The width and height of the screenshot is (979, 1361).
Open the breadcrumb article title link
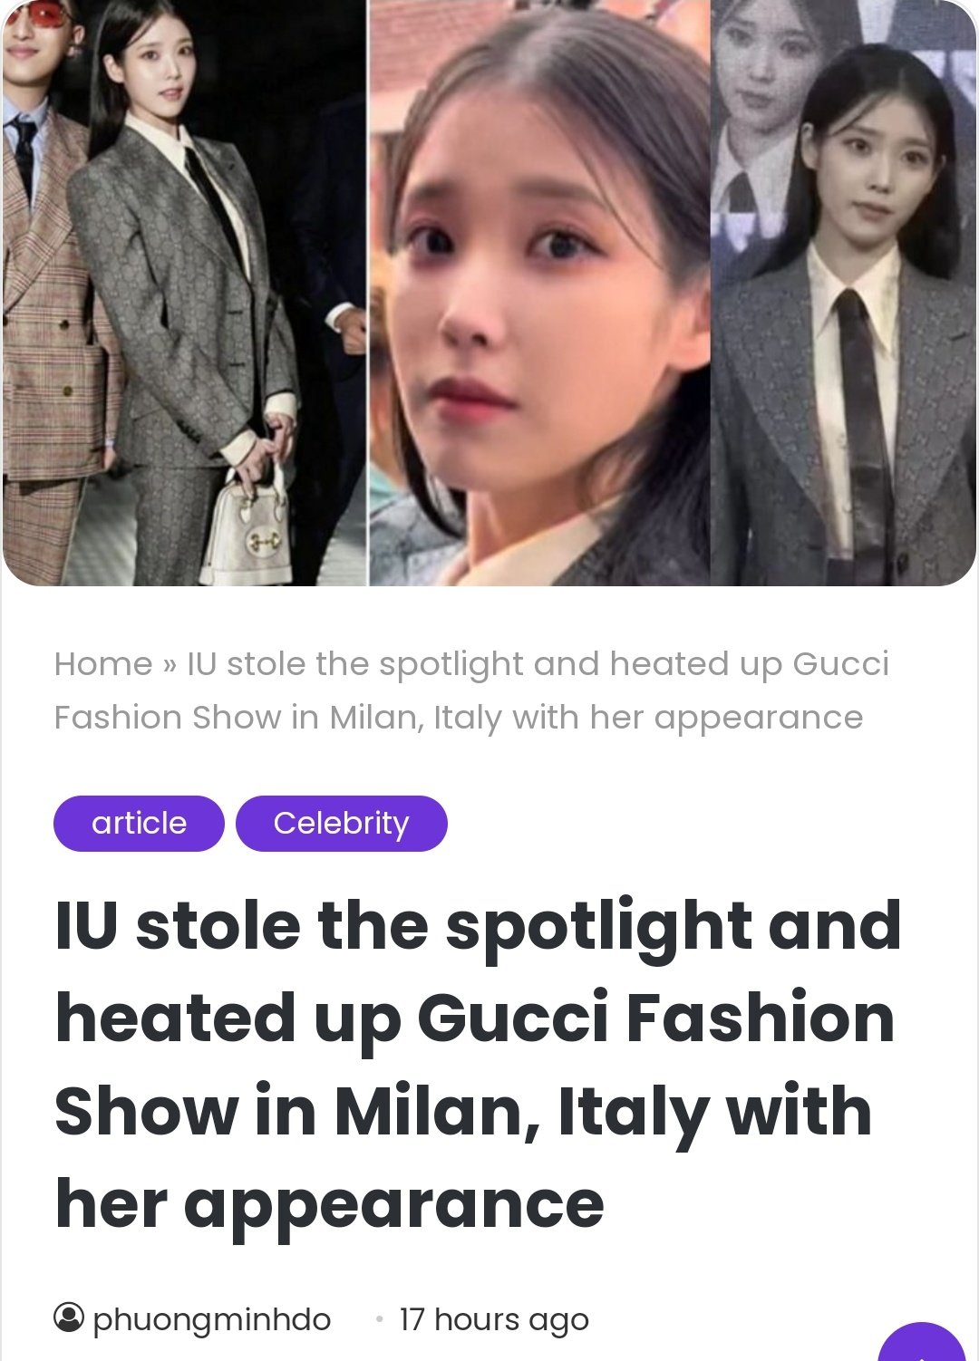(471, 690)
